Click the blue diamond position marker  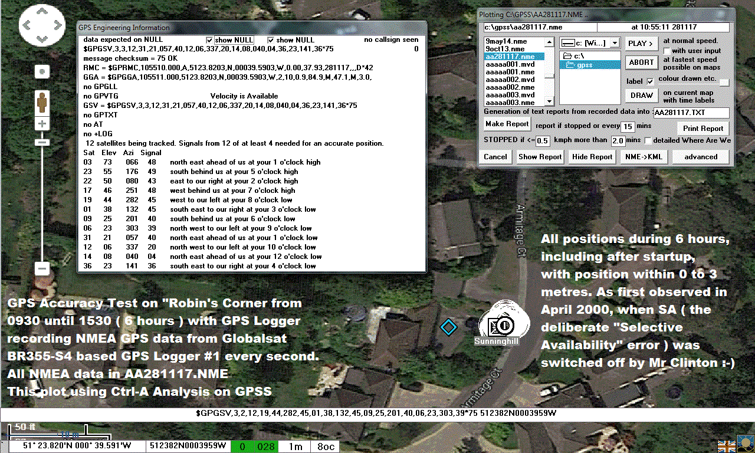(x=449, y=327)
